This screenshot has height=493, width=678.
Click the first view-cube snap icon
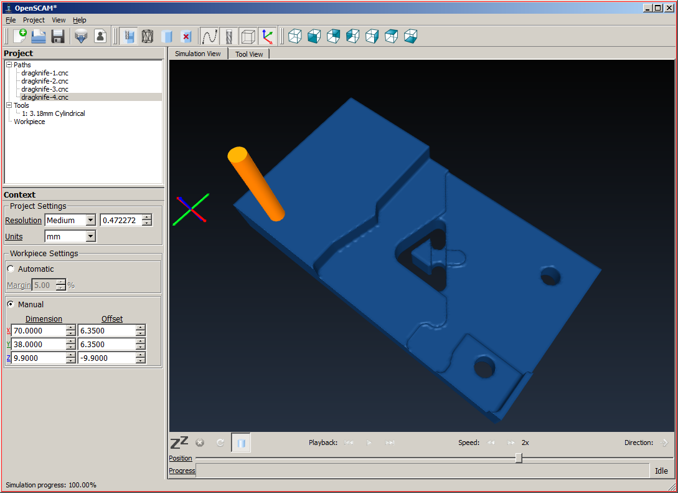pos(295,36)
